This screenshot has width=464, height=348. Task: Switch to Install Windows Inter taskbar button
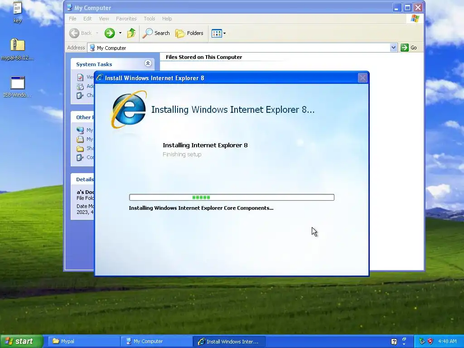click(229, 342)
